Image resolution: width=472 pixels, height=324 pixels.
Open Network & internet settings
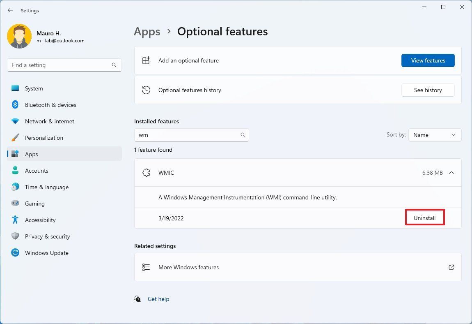click(49, 121)
